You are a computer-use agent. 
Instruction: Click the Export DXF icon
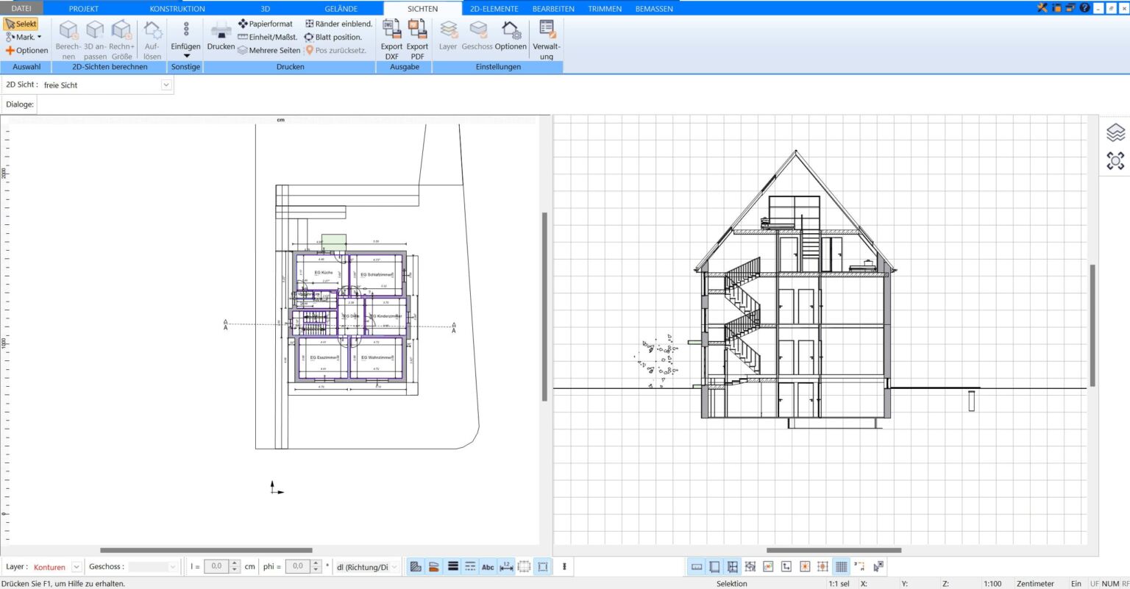(391, 31)
